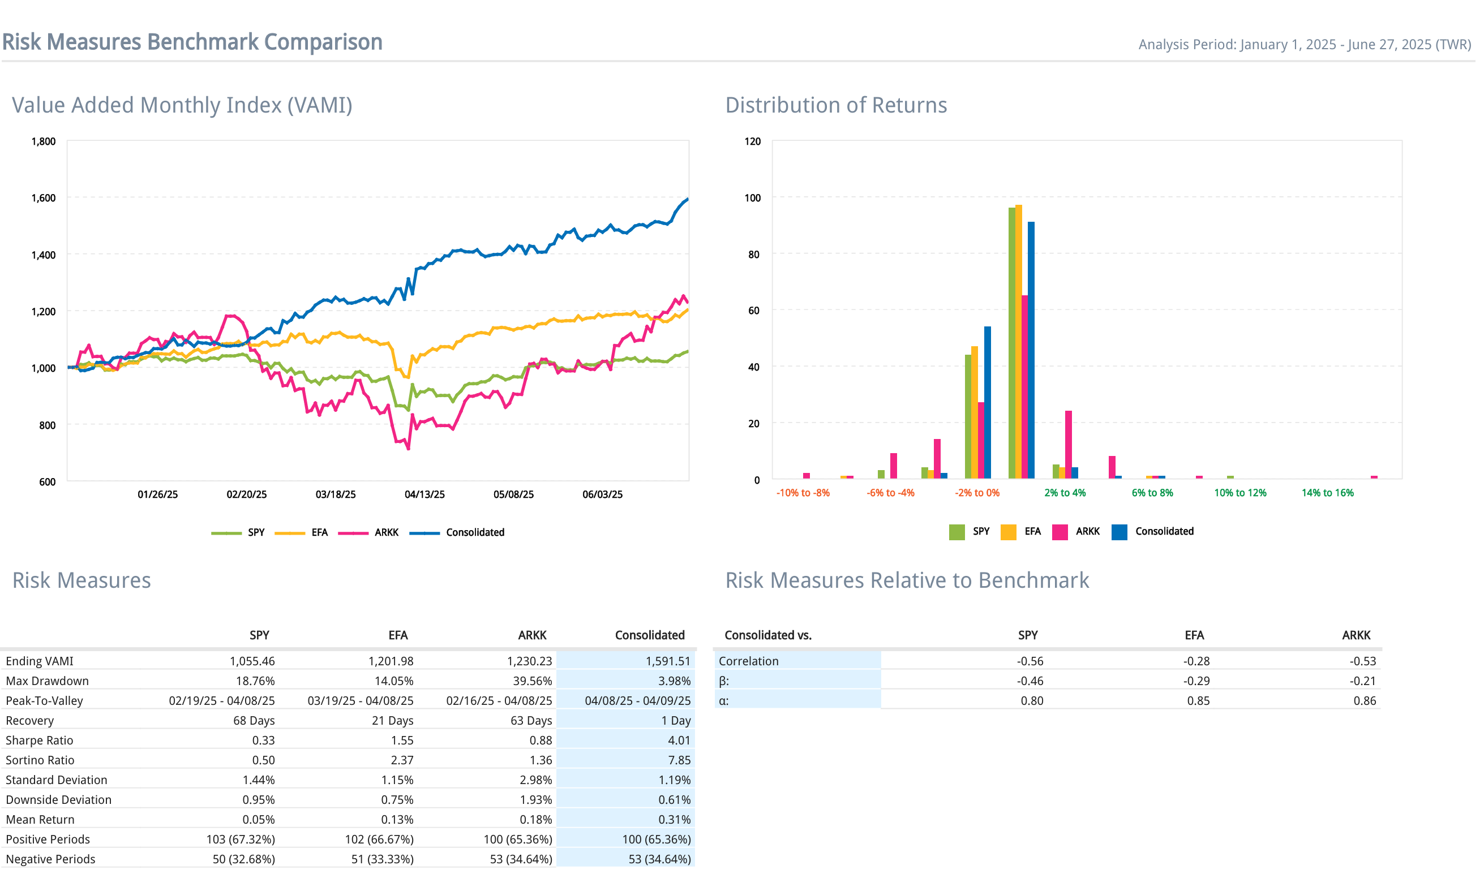
Task: Click the Sharpe Ratio row label
Action: (x=40, y=741)
